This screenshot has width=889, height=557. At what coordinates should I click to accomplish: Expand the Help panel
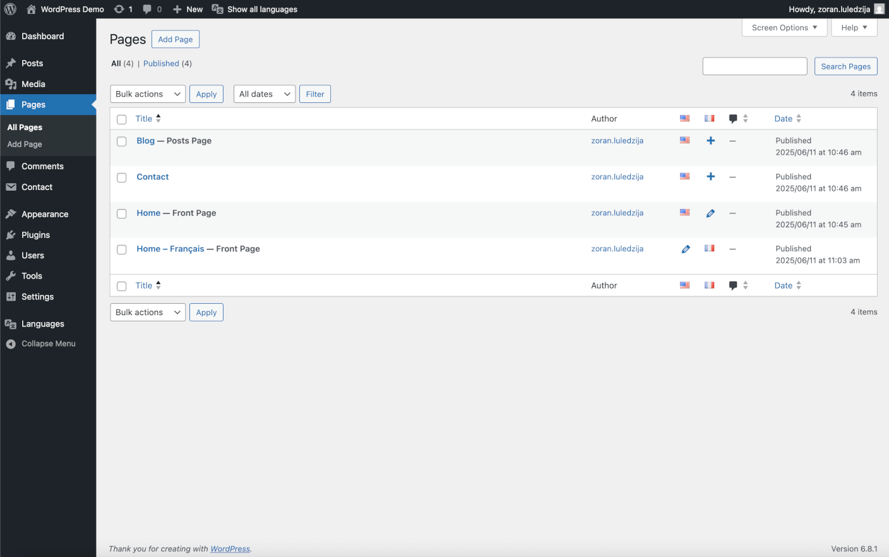pyautogui.click(x=854, y=28)
